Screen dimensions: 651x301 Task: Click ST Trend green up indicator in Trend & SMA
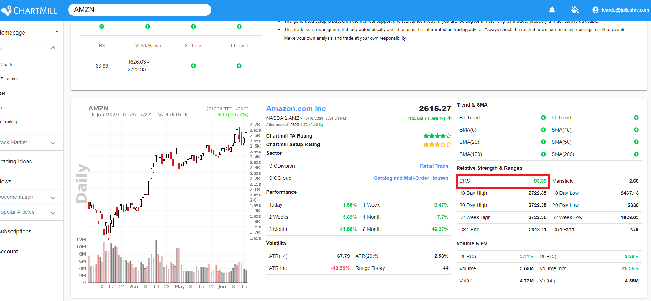pos(543,118)
